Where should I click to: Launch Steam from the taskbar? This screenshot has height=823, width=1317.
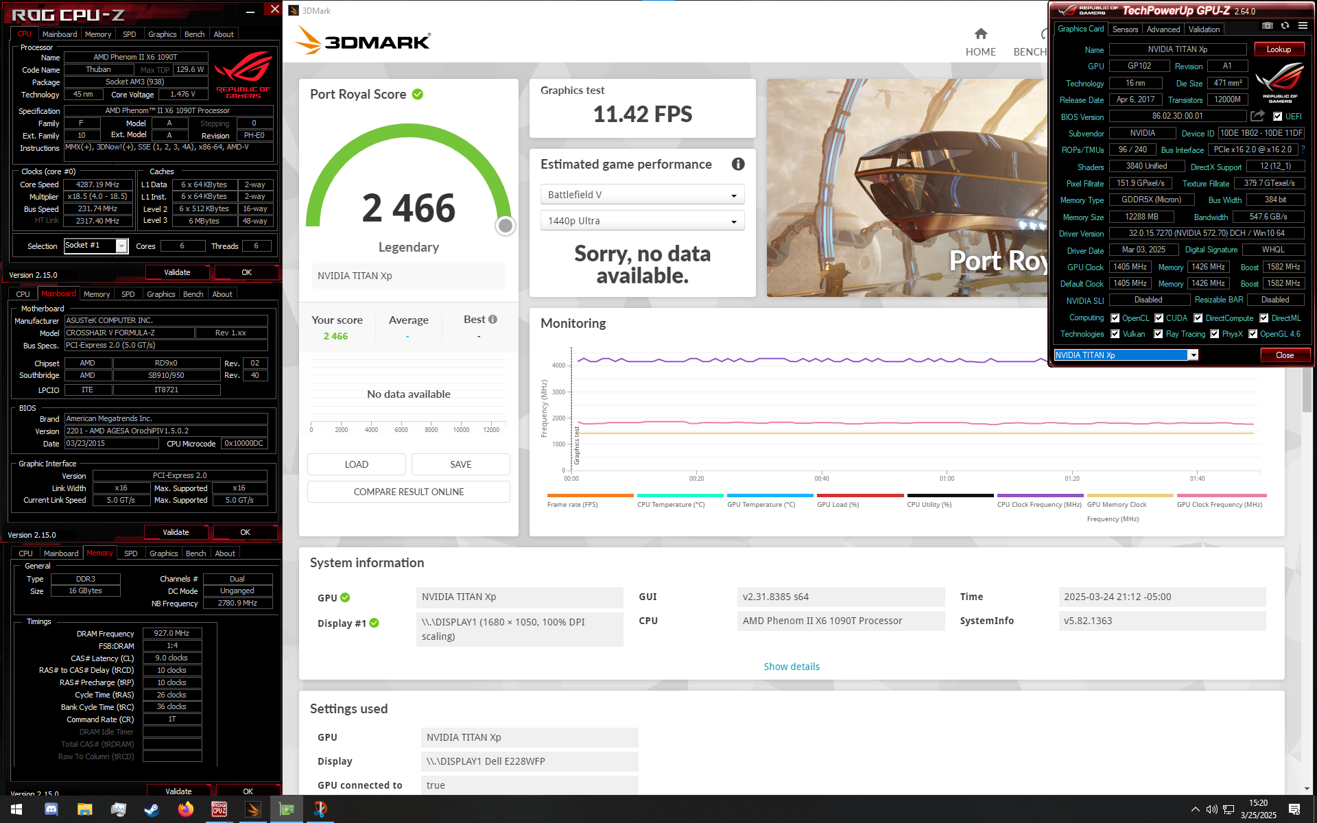point(152,809)
